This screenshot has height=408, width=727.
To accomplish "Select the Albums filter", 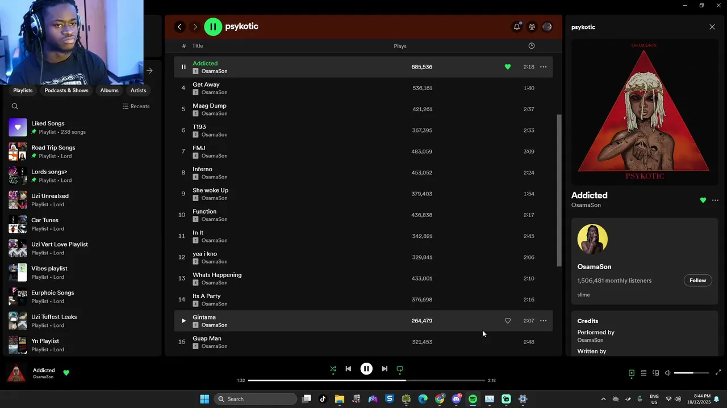I will (x=109, y=90).
